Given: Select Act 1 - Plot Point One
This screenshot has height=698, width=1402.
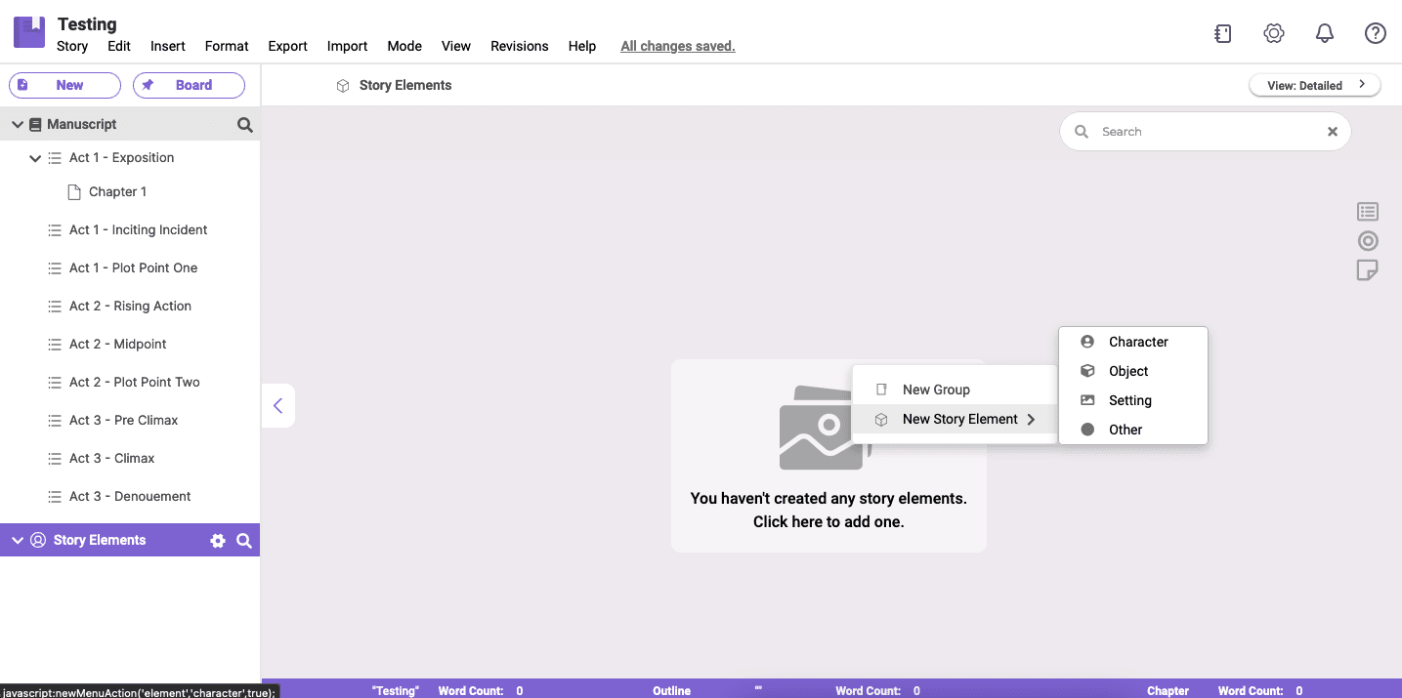Looking at the screenshot, I should coord(134,268).
